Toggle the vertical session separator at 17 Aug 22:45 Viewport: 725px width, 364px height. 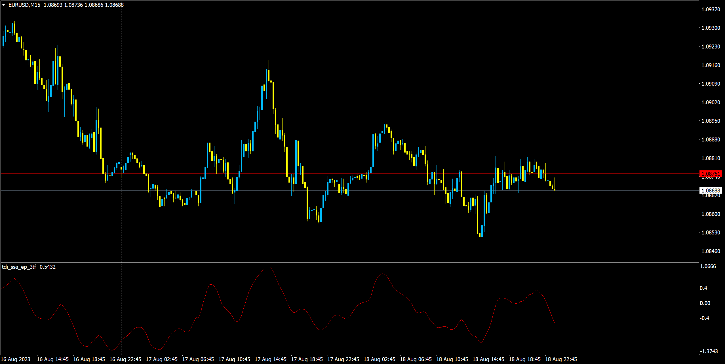coord(339,113)
